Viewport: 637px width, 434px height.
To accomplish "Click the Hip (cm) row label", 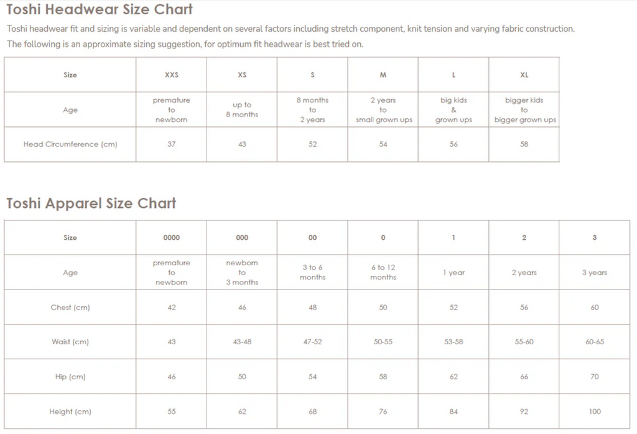I will click(x=70, y=377).
